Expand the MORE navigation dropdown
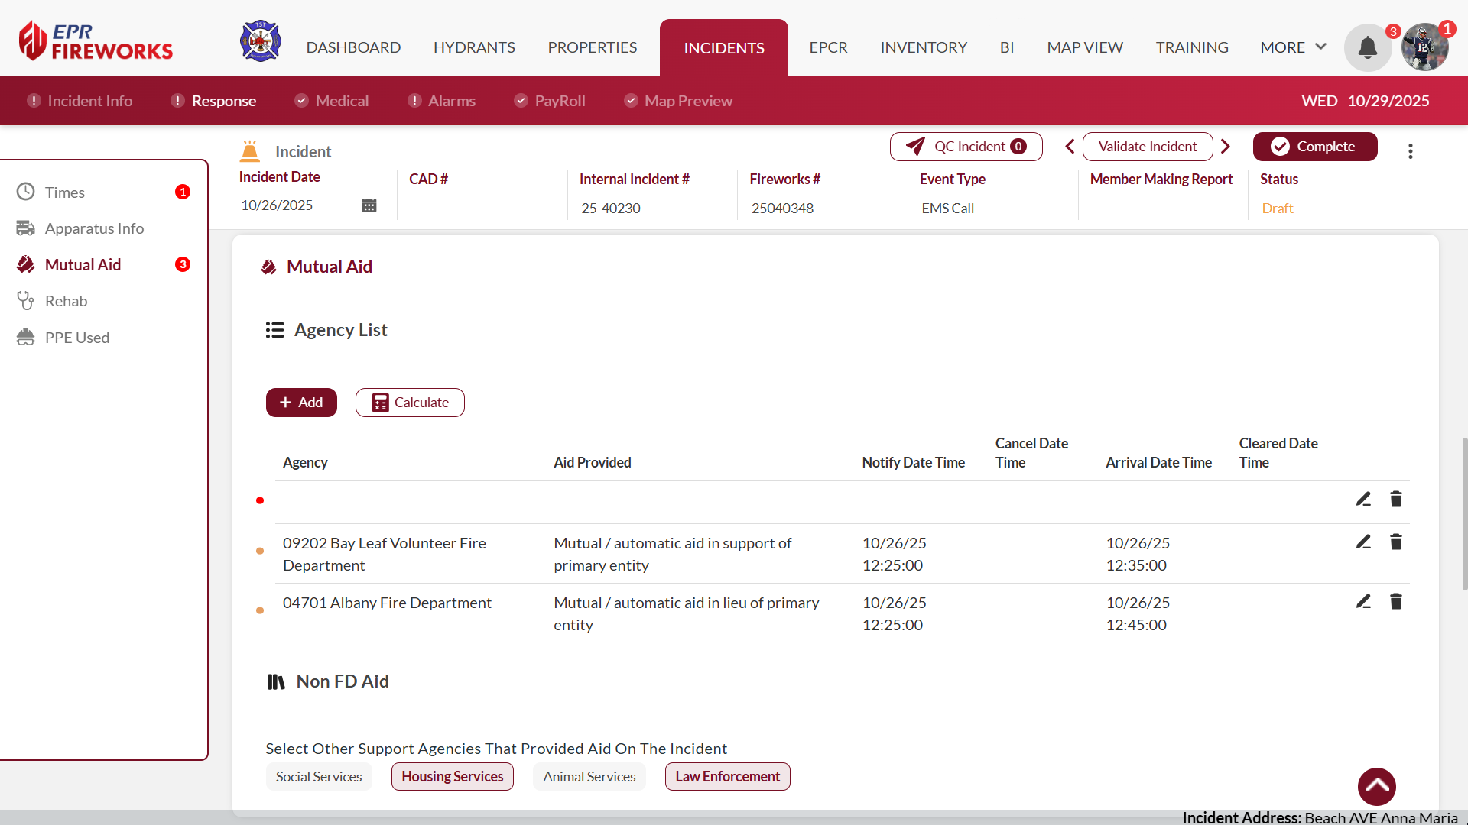The image size is (1468, 825). pyautogui.click(x=1293, y=47)
